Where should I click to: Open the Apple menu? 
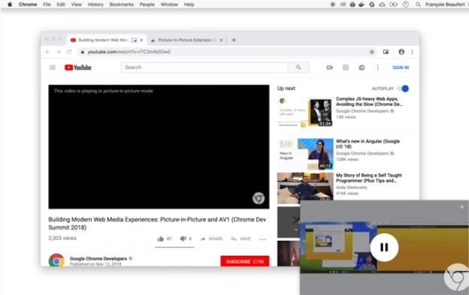point(10,5)
